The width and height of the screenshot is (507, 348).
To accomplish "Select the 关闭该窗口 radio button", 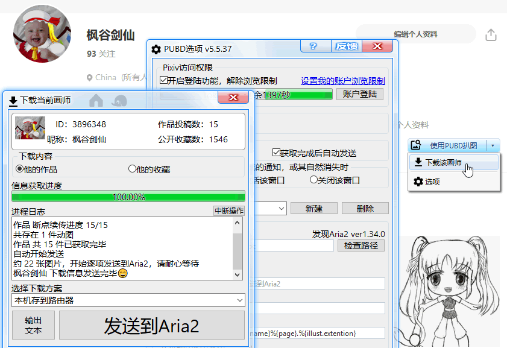I will click(313, 180).
